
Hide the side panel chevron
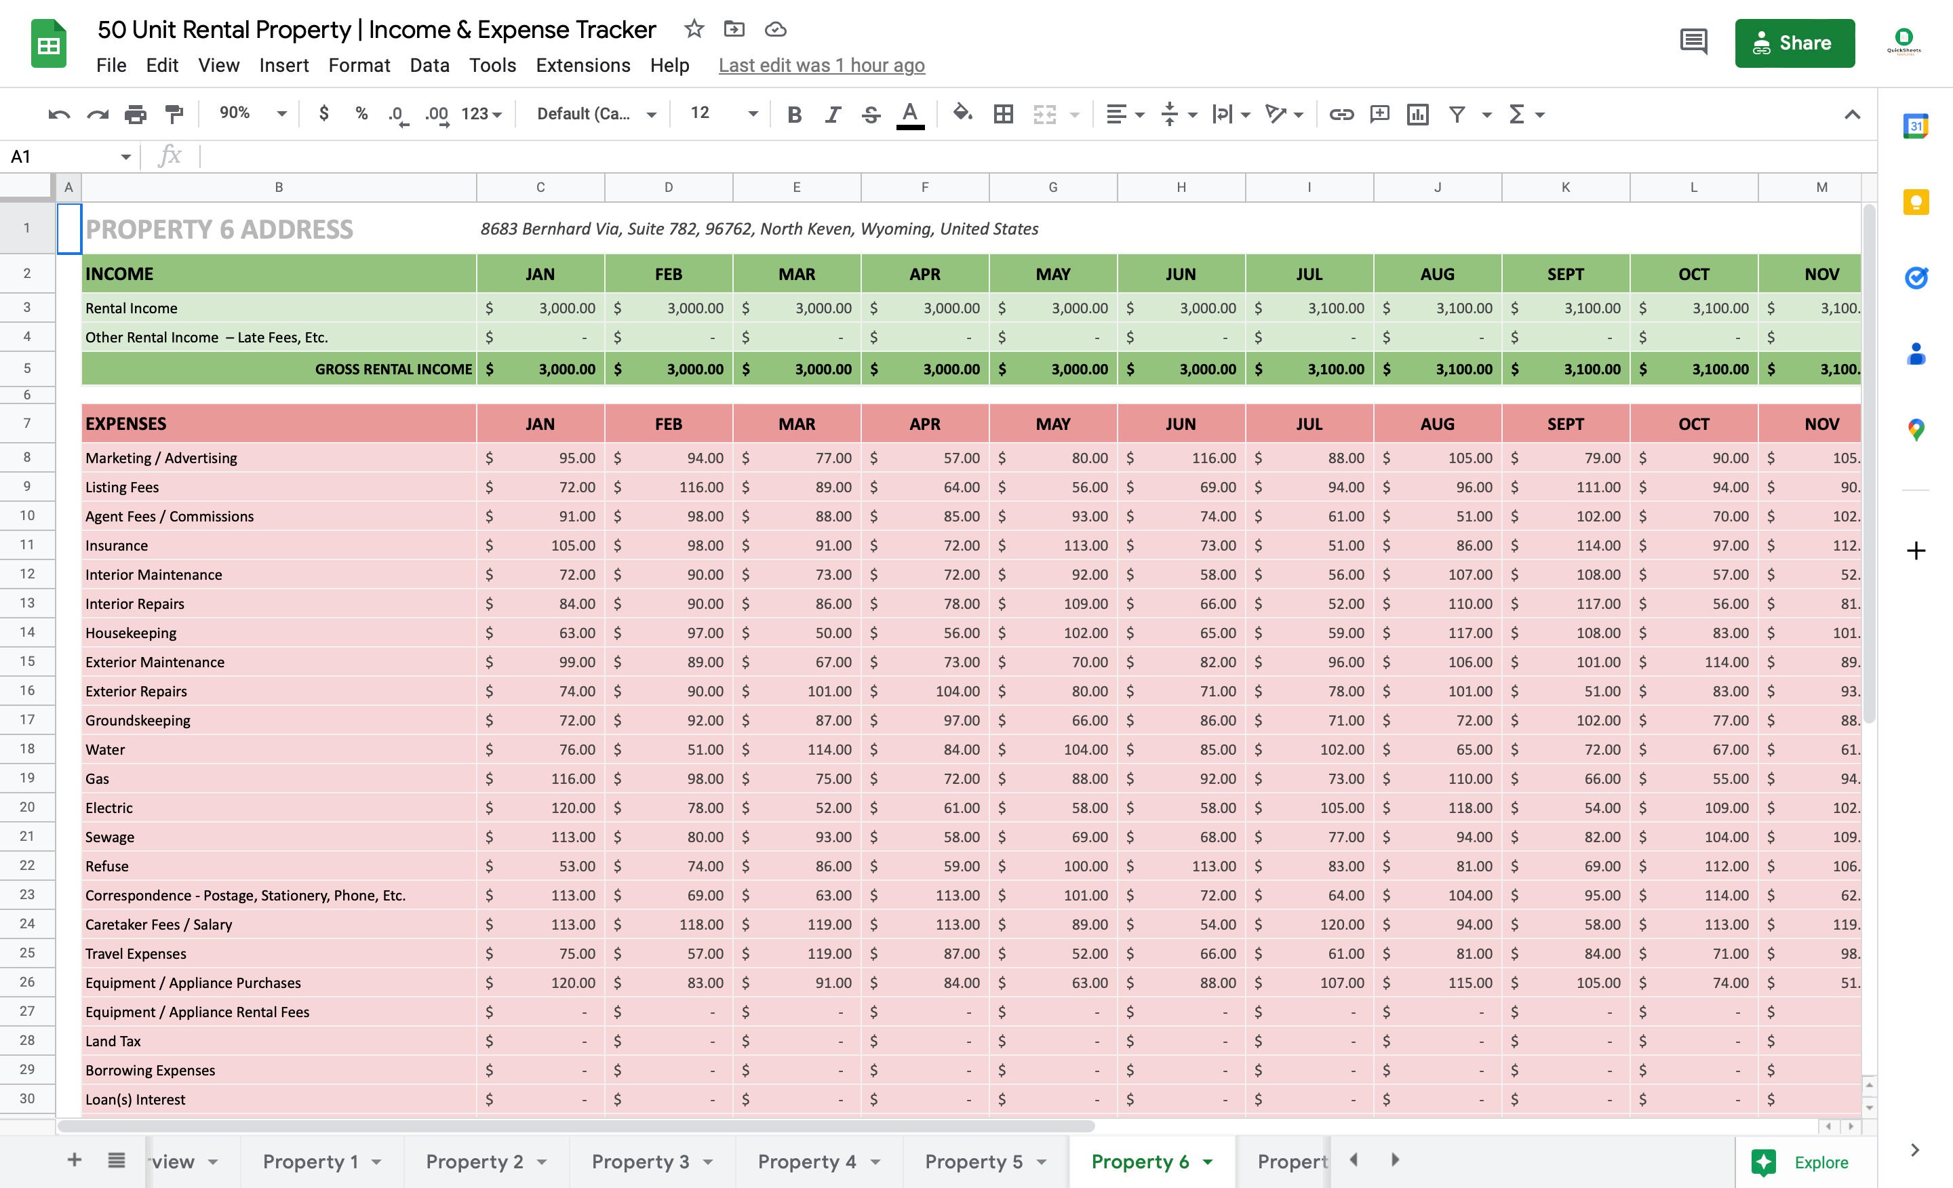point(1915,1150)
